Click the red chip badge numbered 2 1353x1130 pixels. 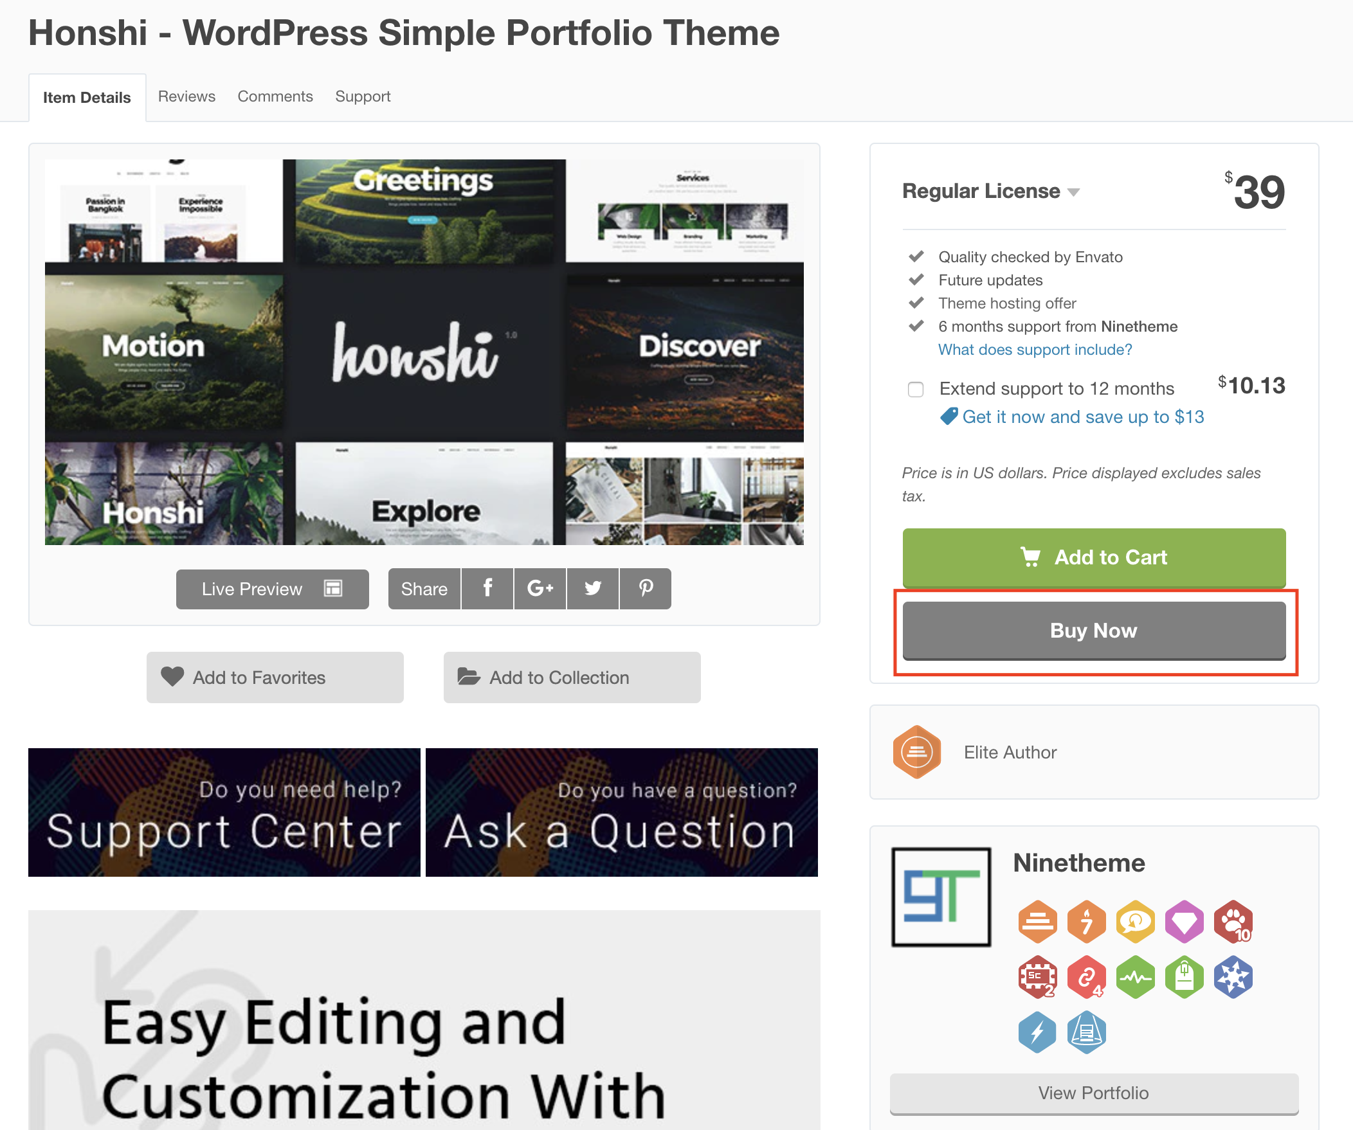pos(1037,978)
